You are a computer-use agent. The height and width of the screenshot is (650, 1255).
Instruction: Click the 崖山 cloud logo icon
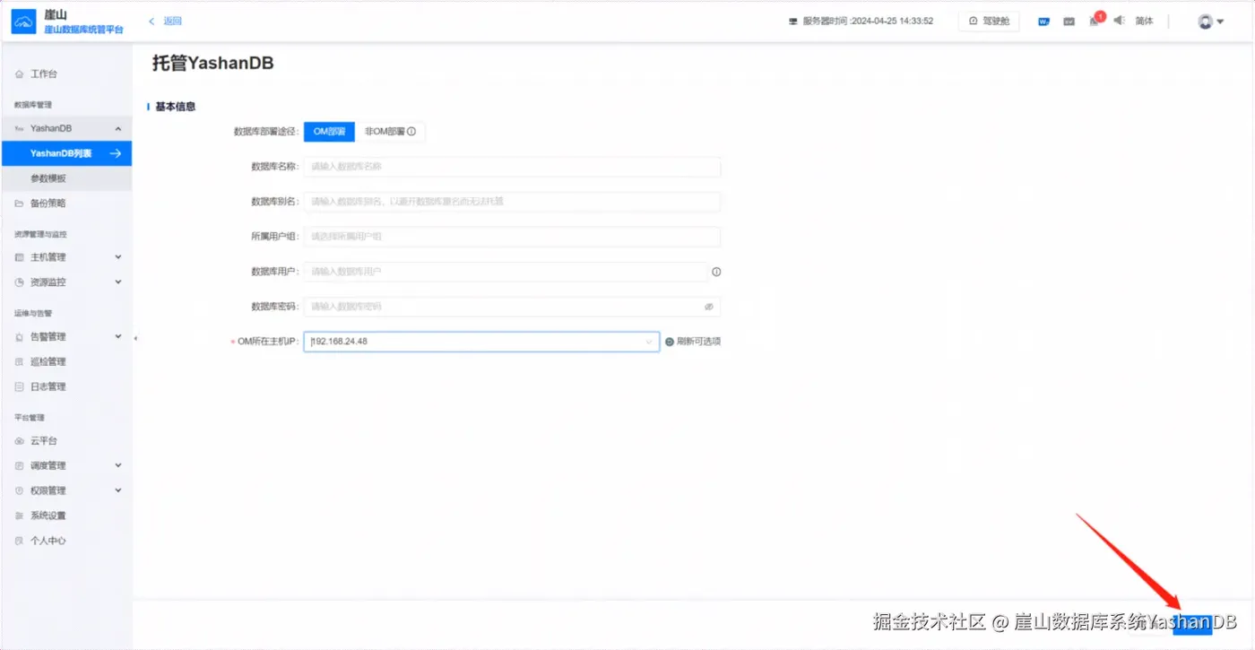pos(23,22)
